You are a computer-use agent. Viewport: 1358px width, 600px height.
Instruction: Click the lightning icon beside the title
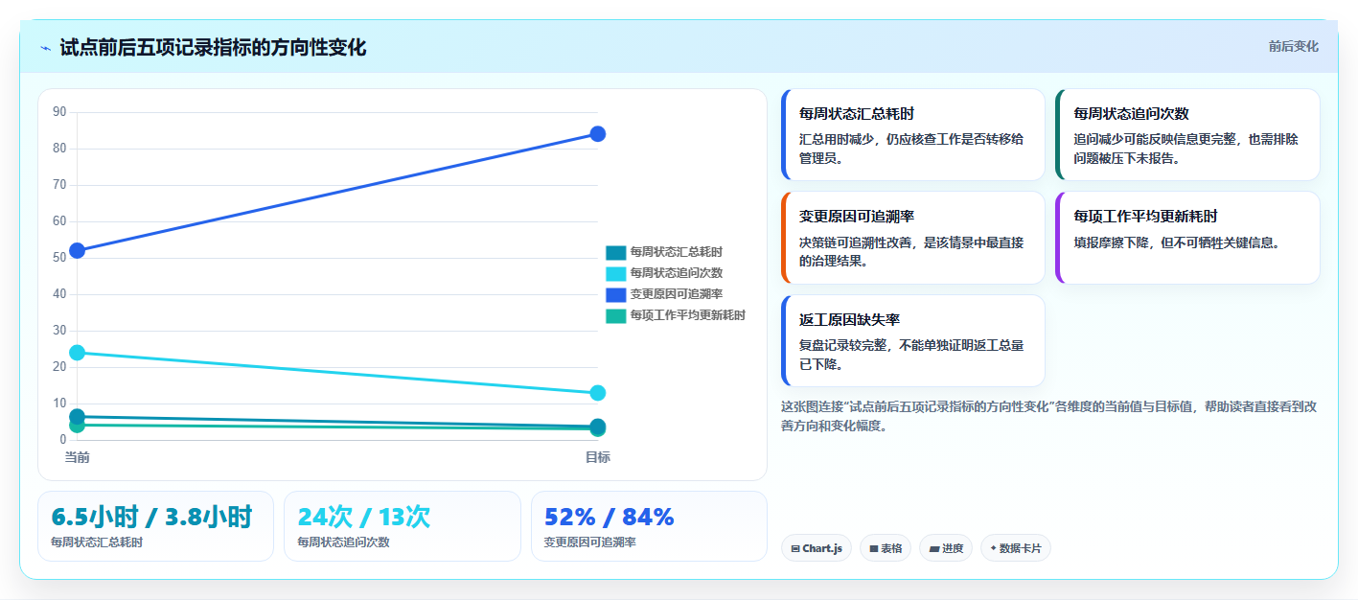(x=46, y=48)
